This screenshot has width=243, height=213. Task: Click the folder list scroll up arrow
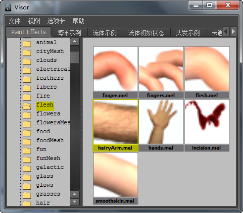[x=75, y=42]
